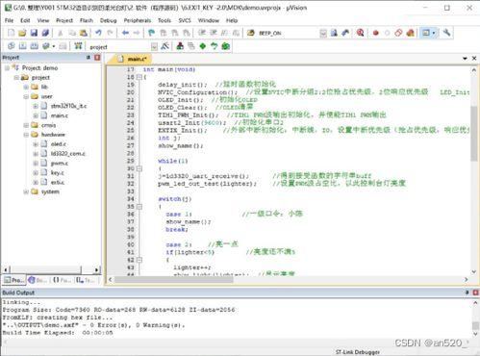The width and height of the screenshot is (480, 356).
Task: Open the Project menu
Action: pos(64,20)
